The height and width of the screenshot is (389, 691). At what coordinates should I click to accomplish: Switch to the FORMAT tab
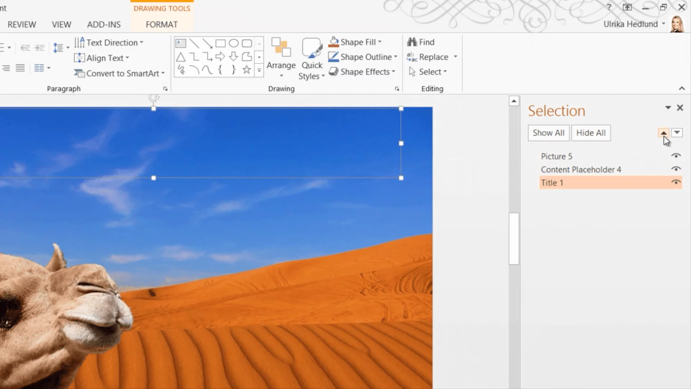tap(162, 24)
